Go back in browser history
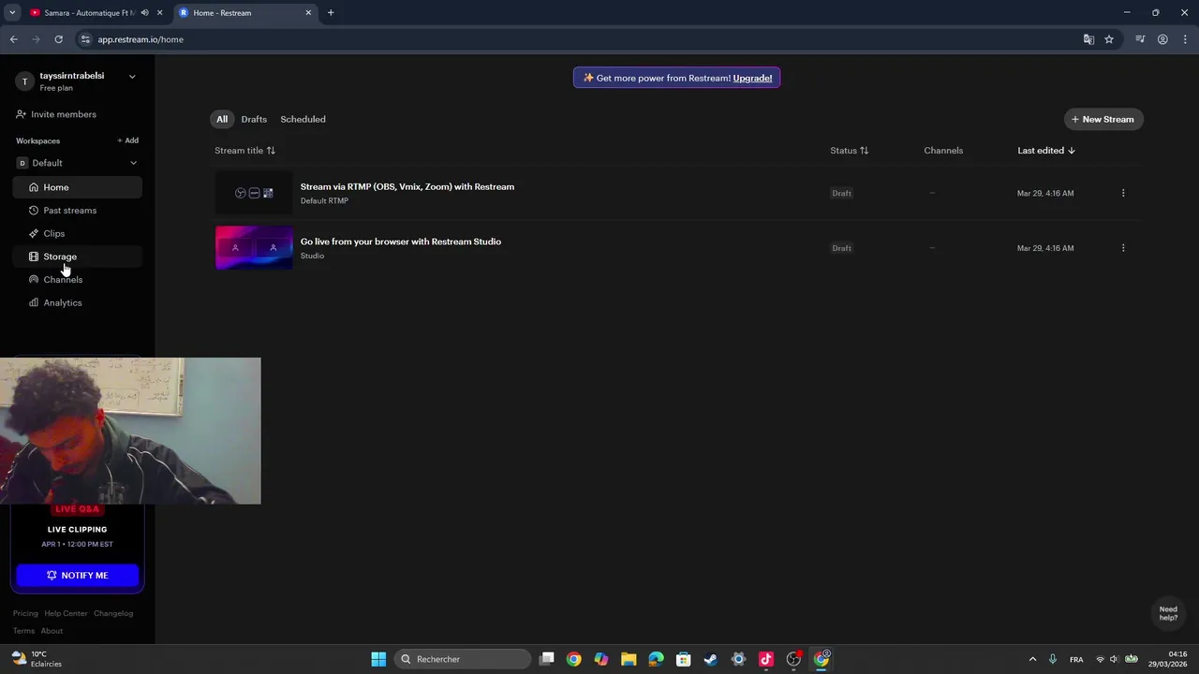The image size is (1199, 674). (x=13, y=39)
